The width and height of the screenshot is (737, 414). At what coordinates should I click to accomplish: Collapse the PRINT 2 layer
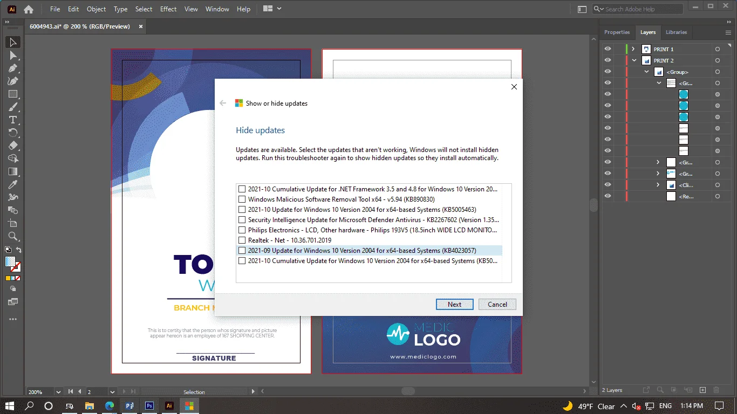coord(634,60)
